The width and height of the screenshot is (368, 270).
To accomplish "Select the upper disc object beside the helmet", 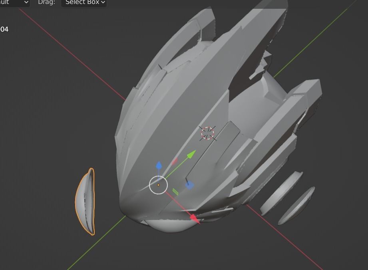I will (281, 194).
